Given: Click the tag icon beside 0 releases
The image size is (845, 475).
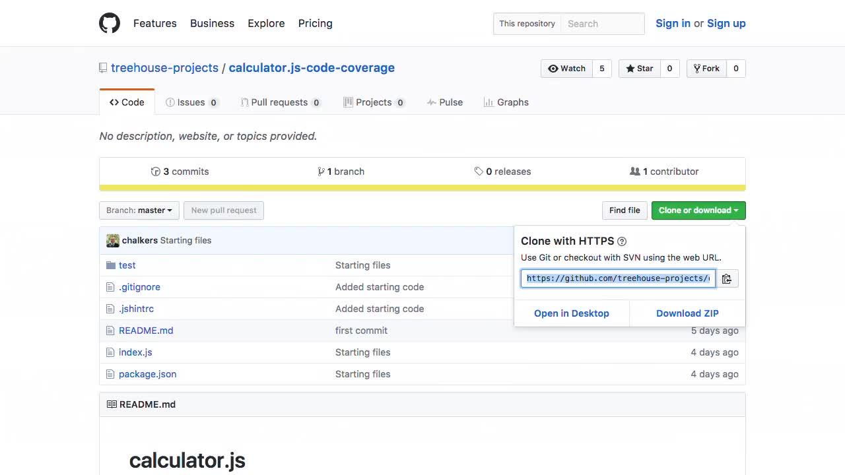Looking at the screenshot, I should pyautogui.click(x=479, y=172).
